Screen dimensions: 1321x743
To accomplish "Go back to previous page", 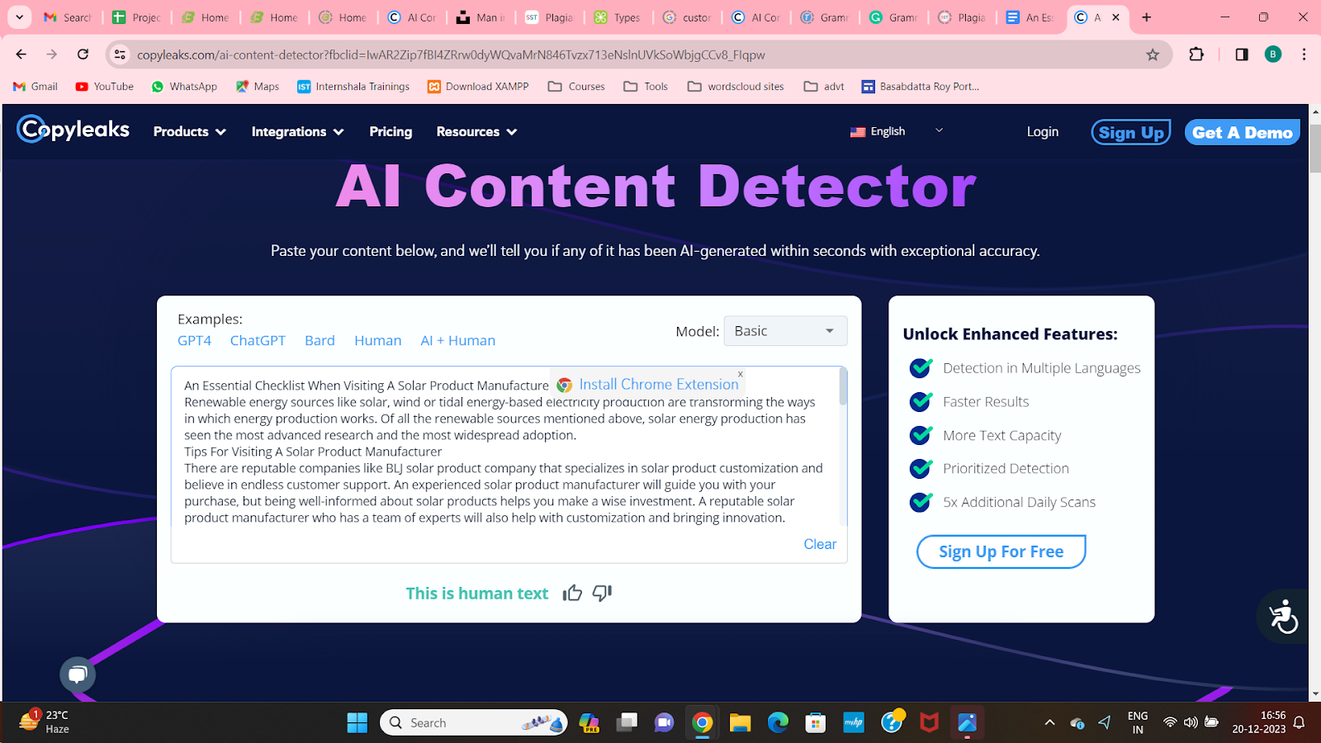I will [21, 54].
